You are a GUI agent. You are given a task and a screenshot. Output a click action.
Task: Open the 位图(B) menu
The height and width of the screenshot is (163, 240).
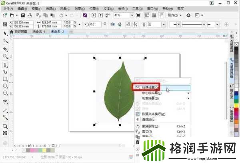[94, 9]
